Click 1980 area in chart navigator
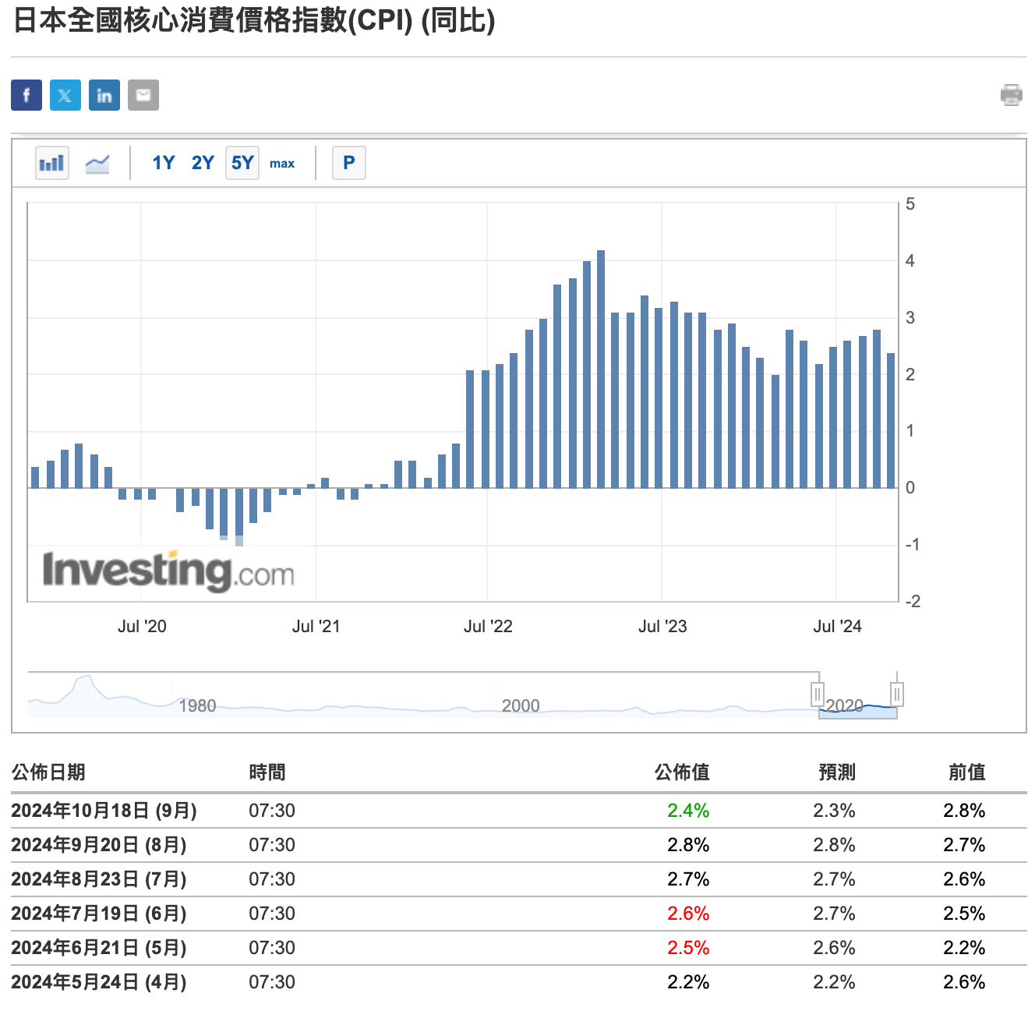 pyautogui.click(x=197, y=705)
